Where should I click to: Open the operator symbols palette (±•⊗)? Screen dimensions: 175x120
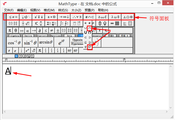pos(51,17)
